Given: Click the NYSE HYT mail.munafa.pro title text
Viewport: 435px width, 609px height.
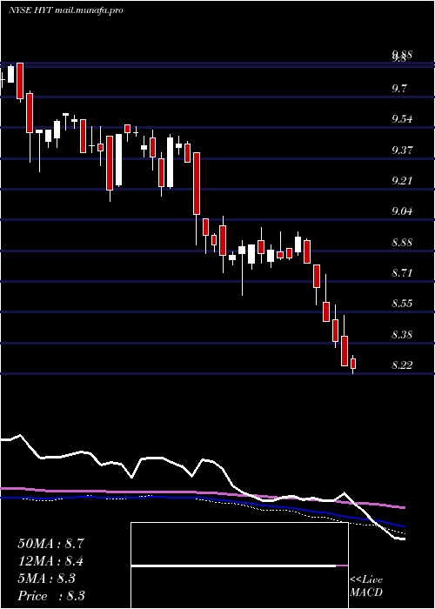Looking at the screenshot, I should click(66, 10).
